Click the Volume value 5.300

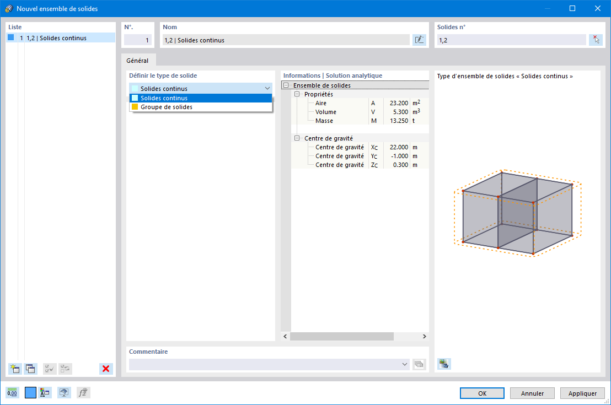point(400,112)
